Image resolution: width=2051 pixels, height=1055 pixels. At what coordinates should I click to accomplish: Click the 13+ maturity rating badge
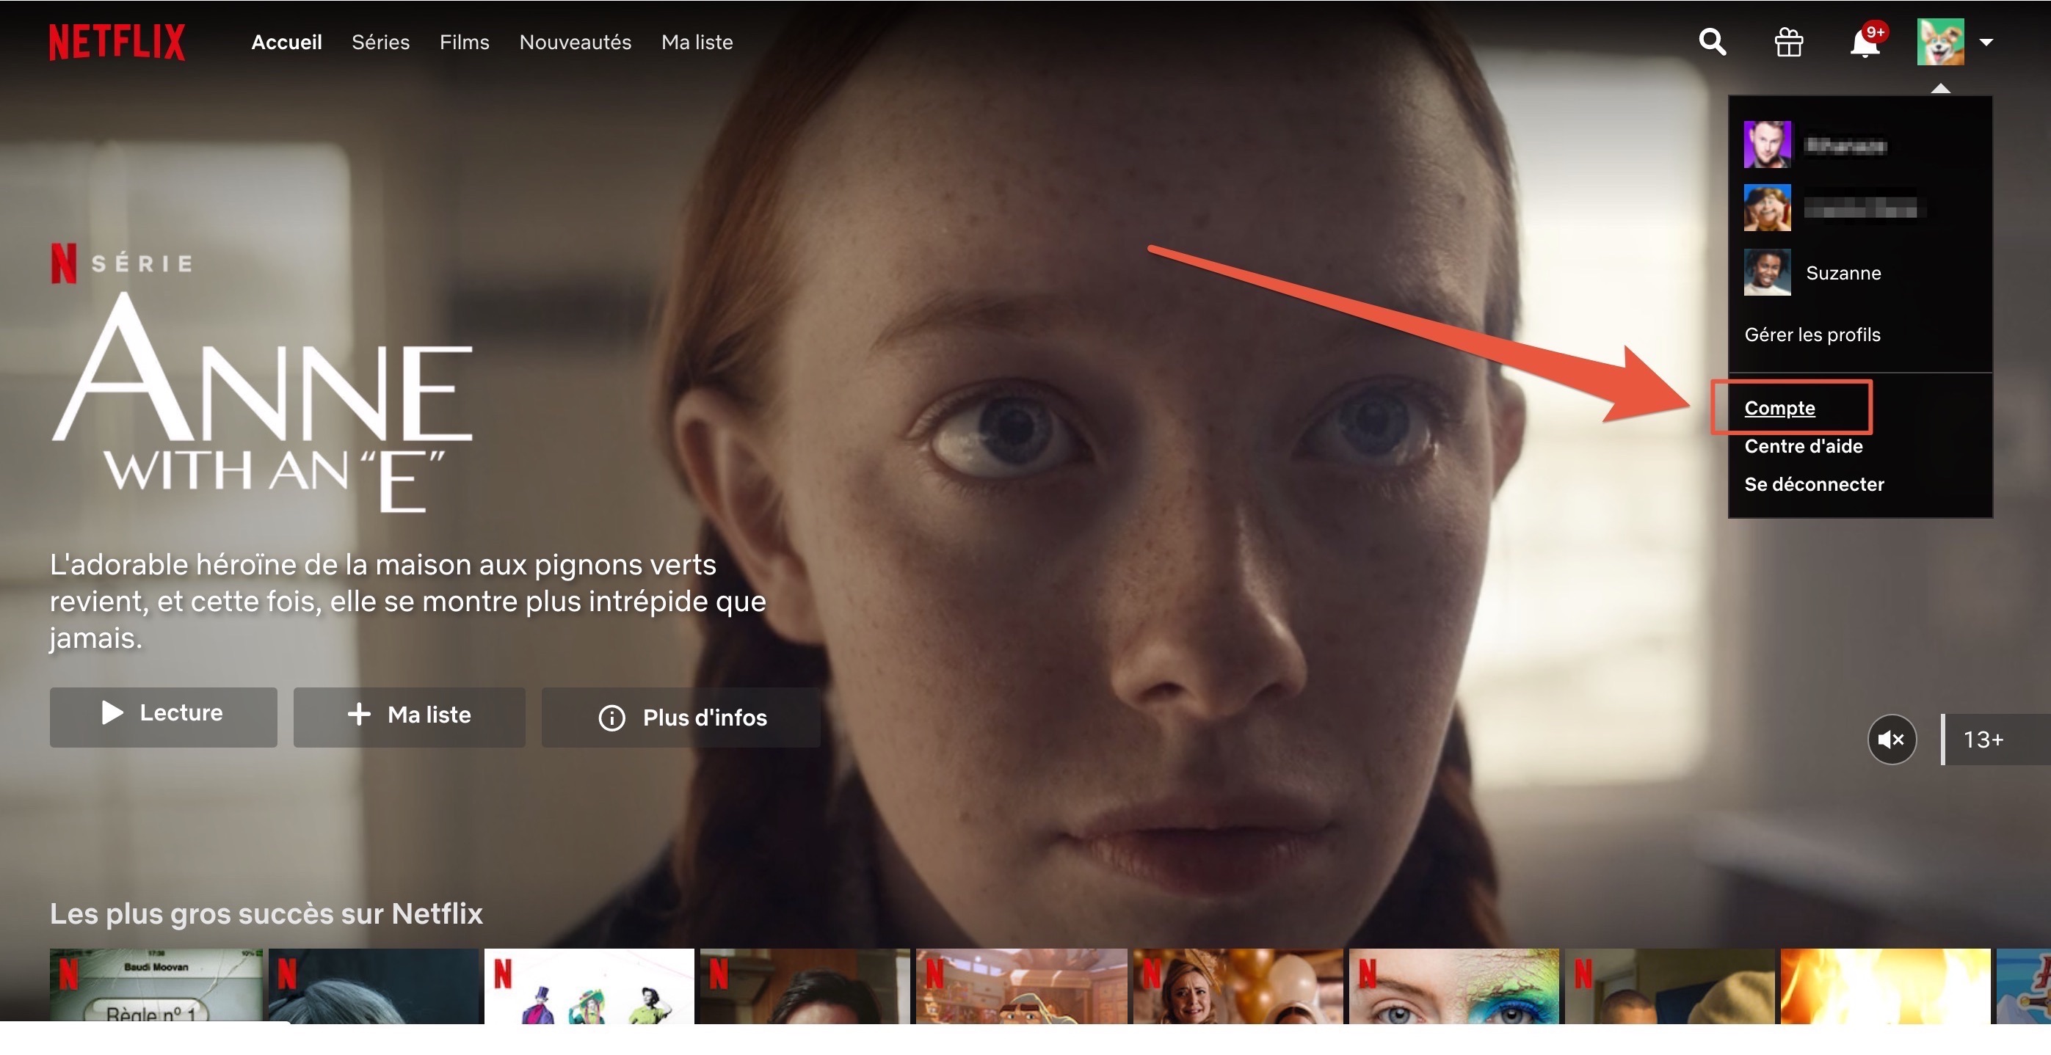pyautogui.click(x=1995, y=739)
